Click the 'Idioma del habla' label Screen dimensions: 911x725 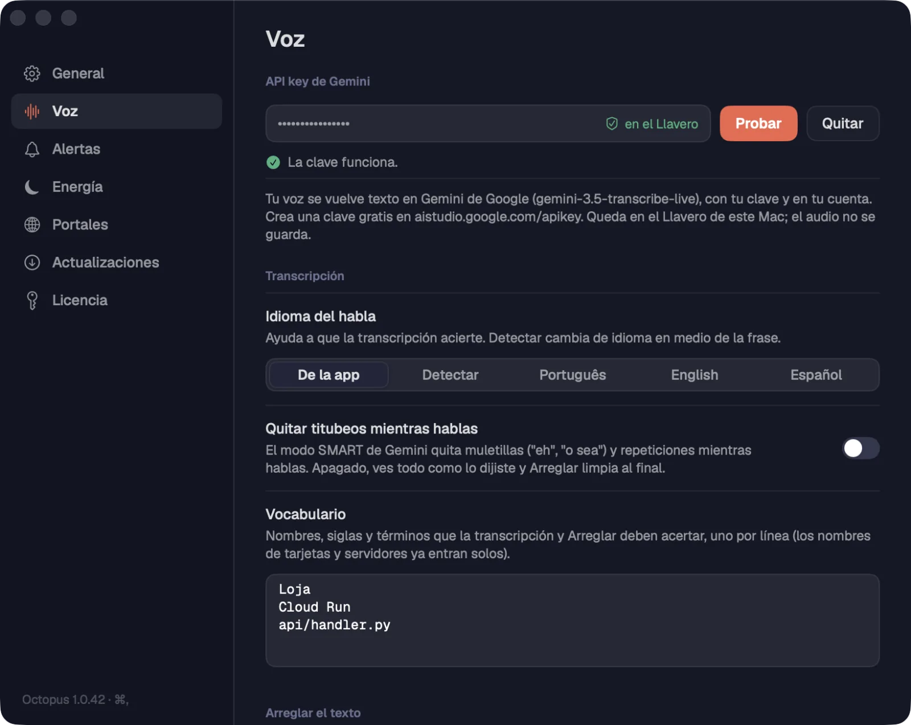pos(321,317)
